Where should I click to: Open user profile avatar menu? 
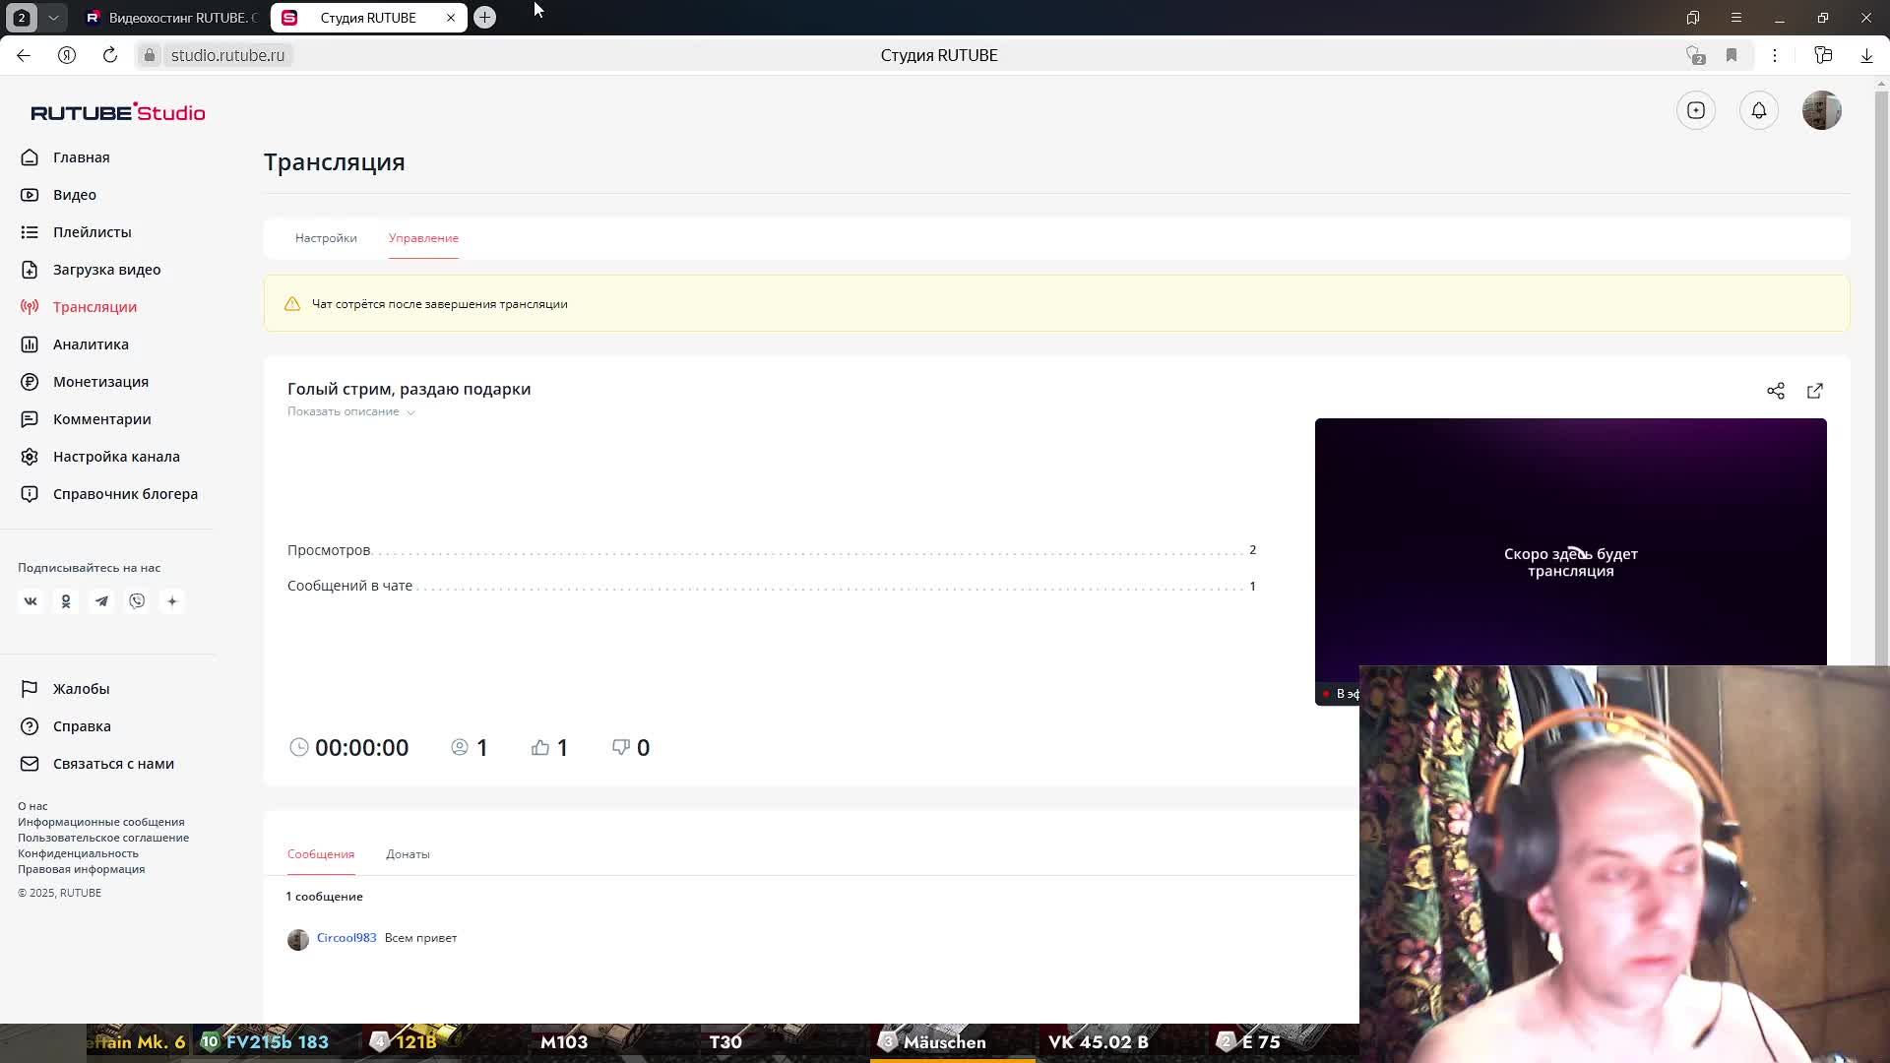[1821, 110]
